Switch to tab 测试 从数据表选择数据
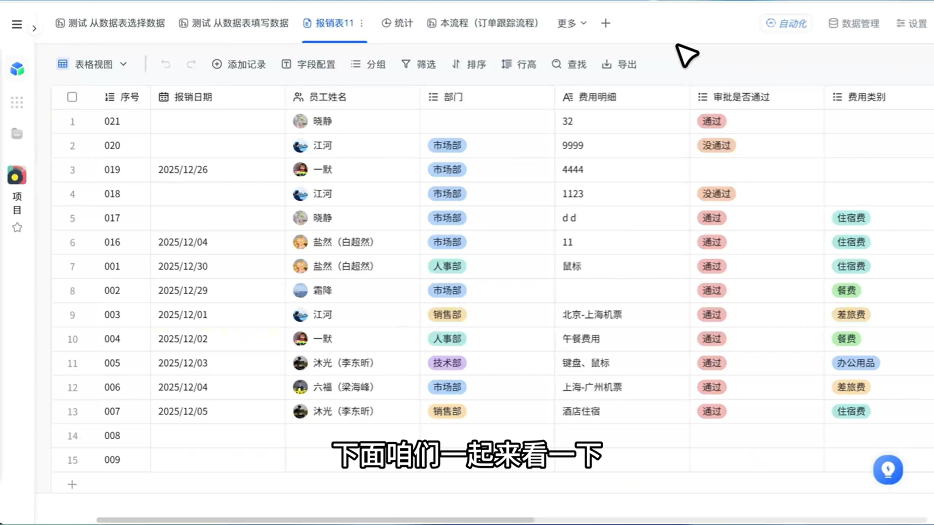934x525 pixels. click(x=110, y=23)
